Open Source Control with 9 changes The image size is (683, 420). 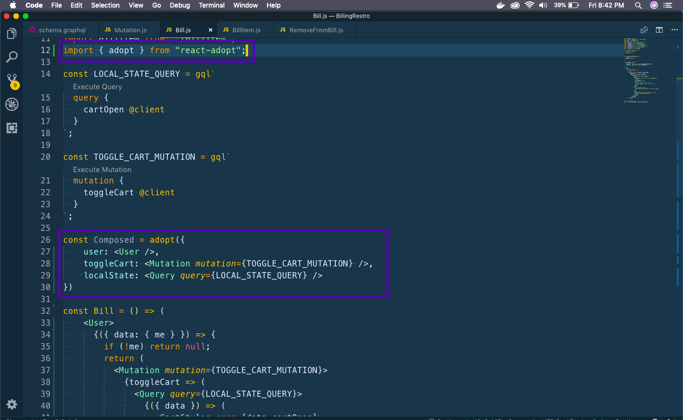[12, 81]
